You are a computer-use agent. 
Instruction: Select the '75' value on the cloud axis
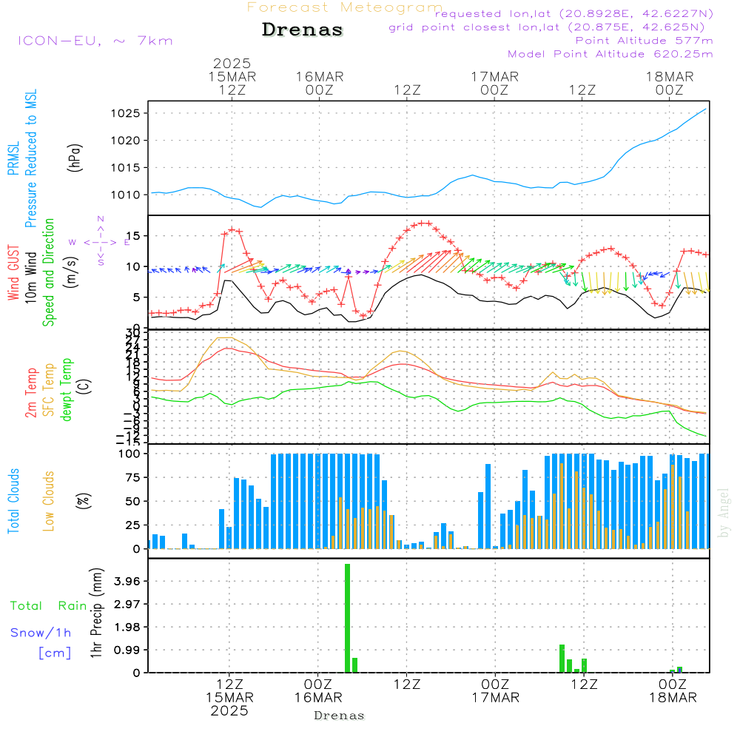coord(133,477)
